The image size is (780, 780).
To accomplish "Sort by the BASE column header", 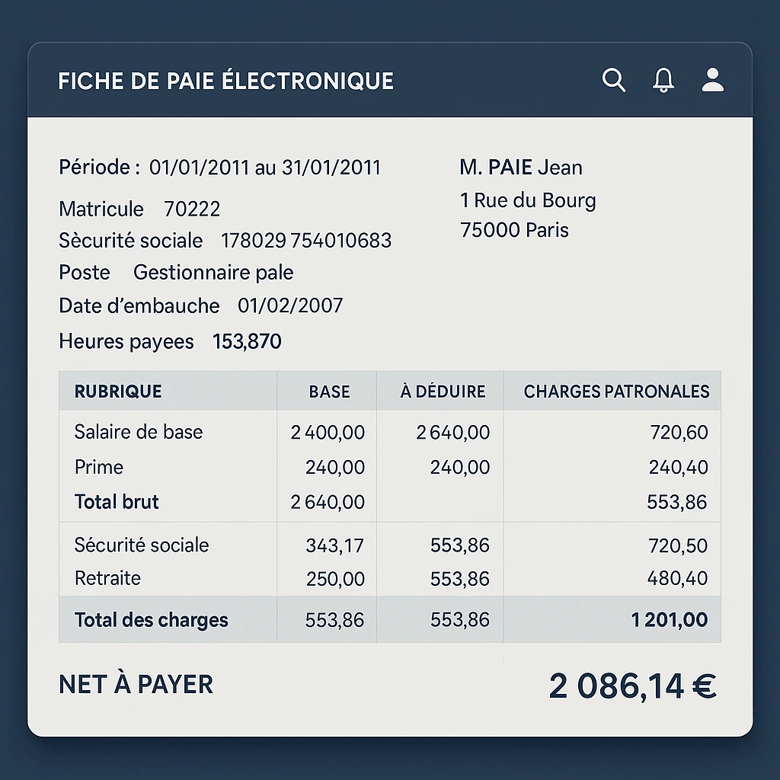I will [x=329, y=392].
